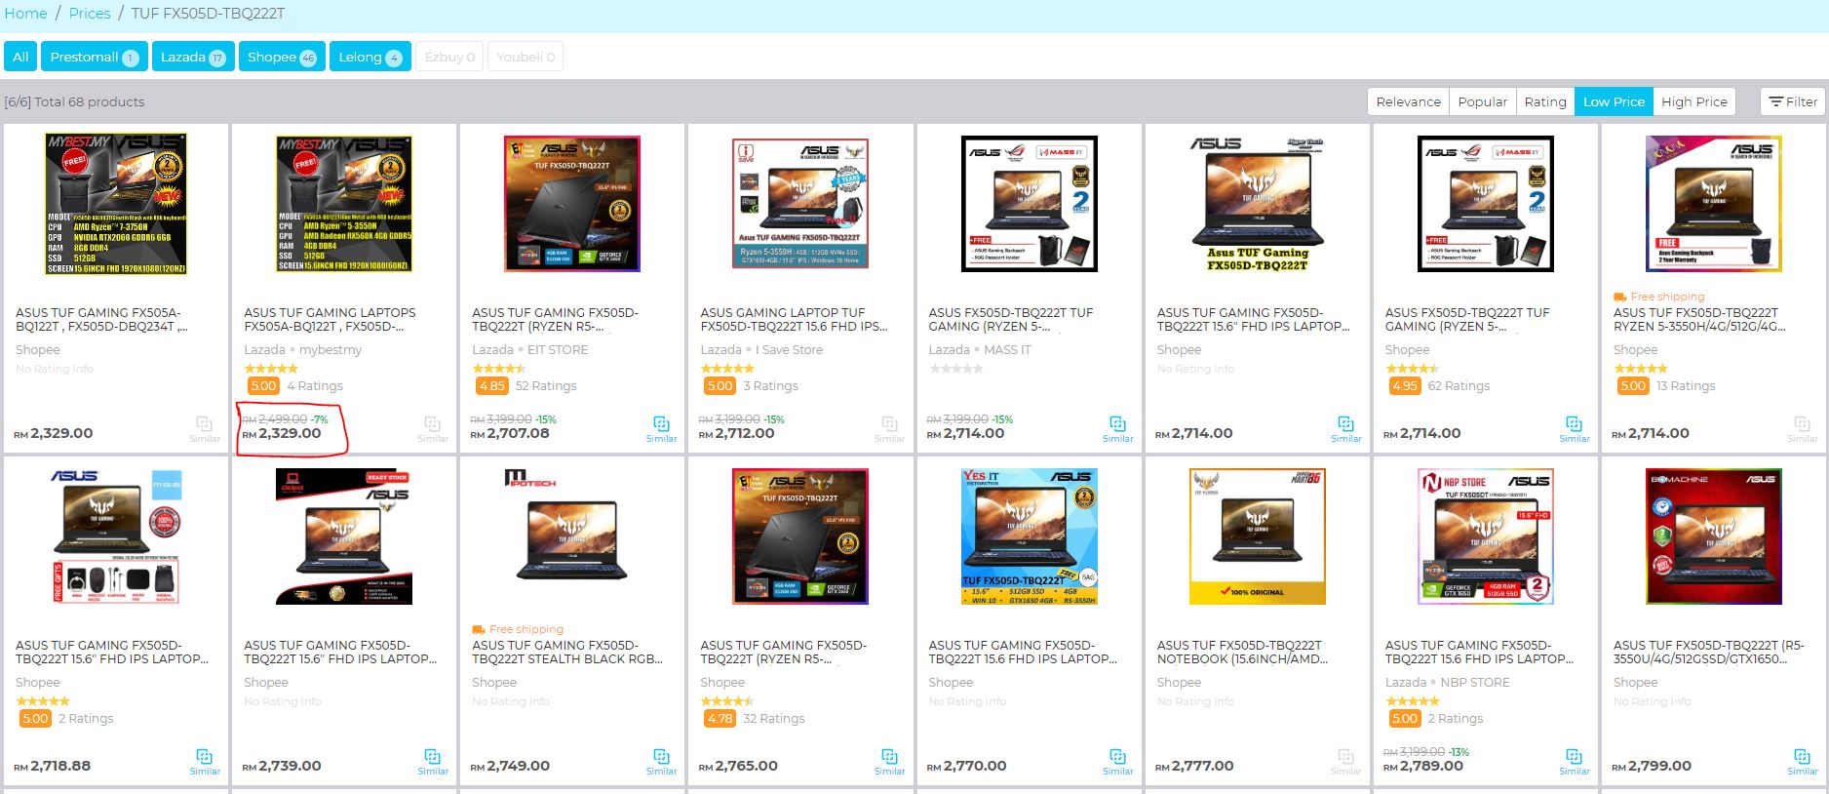Click Similar icon on 13 Ratings card
Viewport: 1829px width, 794px height.
click(x=1802, y=429)
